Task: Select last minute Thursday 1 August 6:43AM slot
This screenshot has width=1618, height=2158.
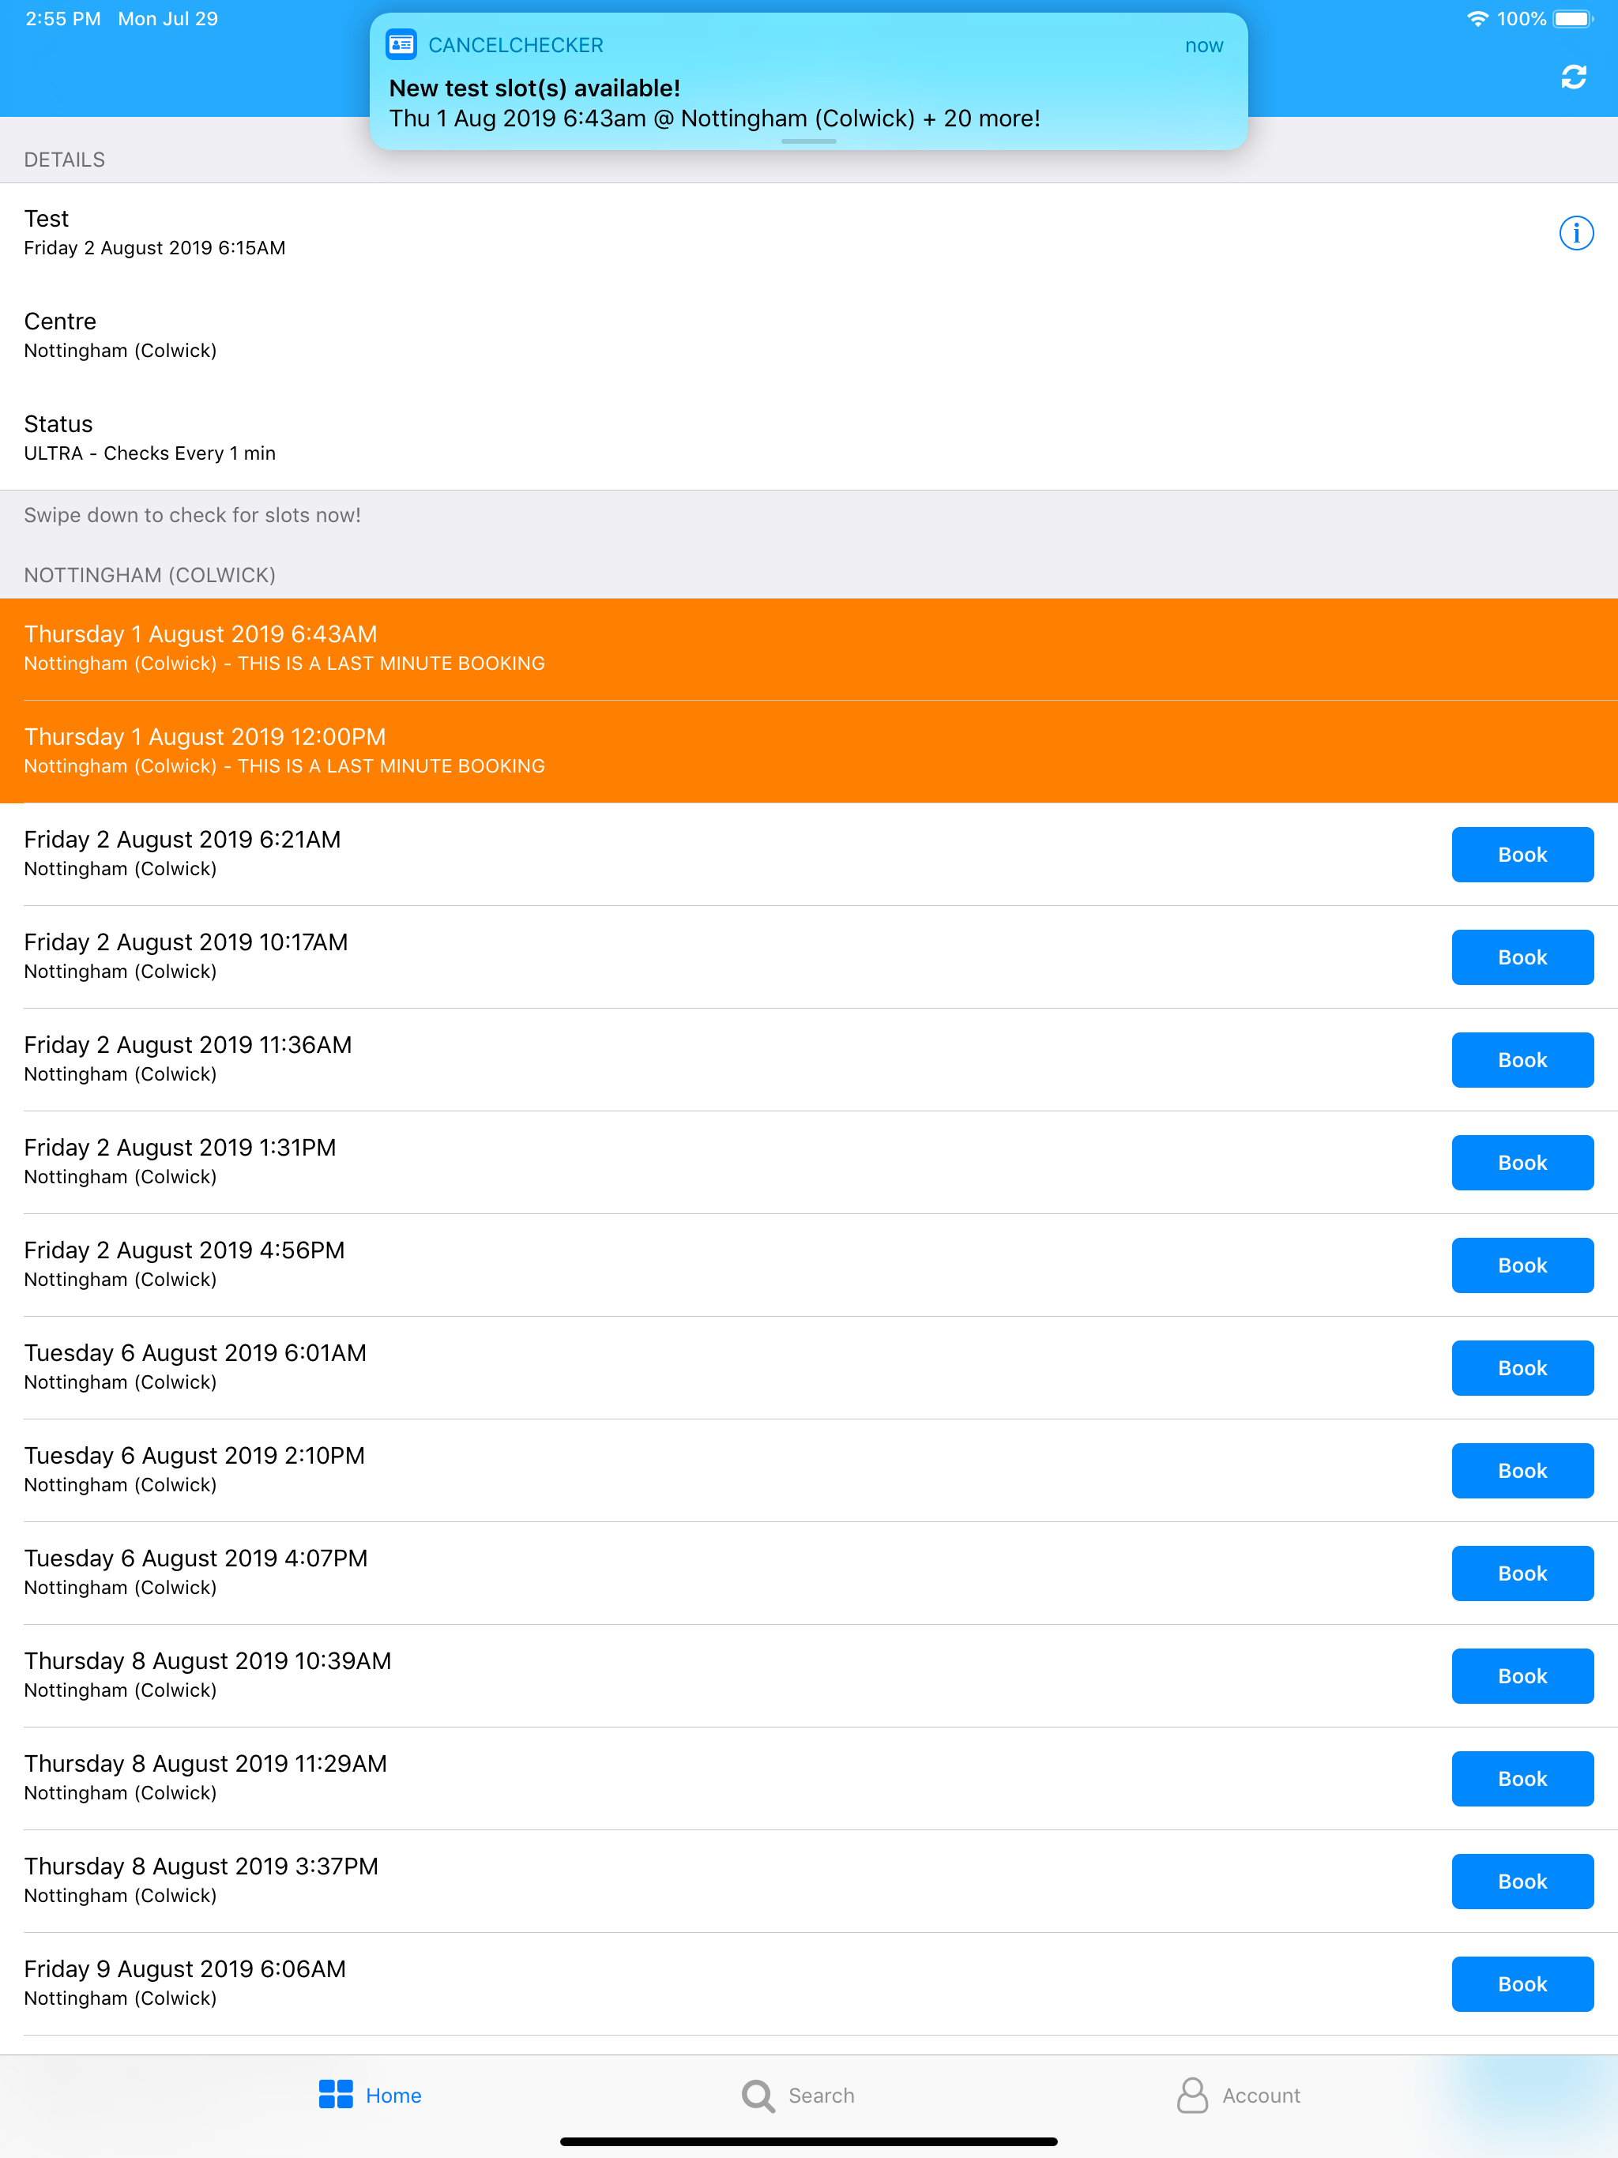Action: pos(809,649)
